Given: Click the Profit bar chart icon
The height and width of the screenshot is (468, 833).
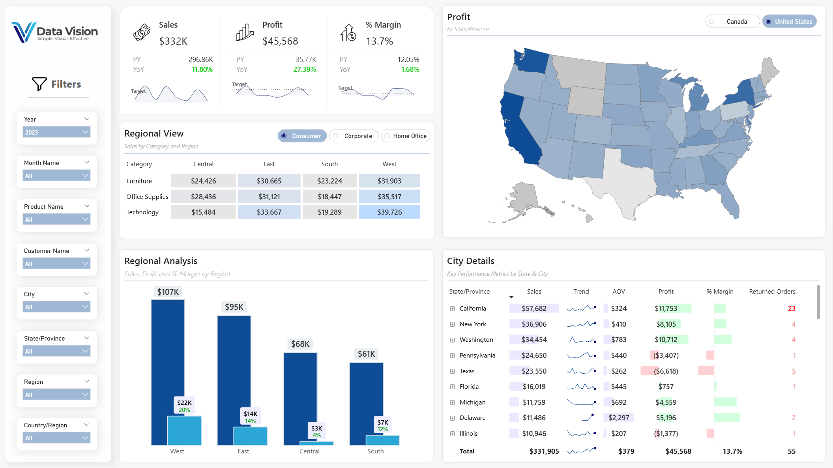Looking at the screenshot, I should [245, 32].
